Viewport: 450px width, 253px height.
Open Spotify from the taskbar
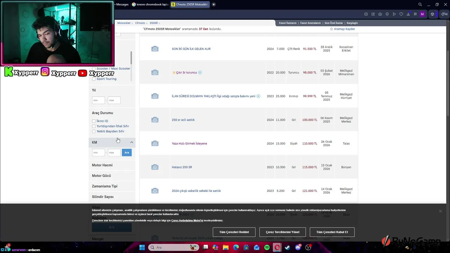pos(267,247)
